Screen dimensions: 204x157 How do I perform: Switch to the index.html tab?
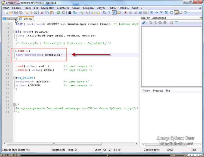click(10, 19)
